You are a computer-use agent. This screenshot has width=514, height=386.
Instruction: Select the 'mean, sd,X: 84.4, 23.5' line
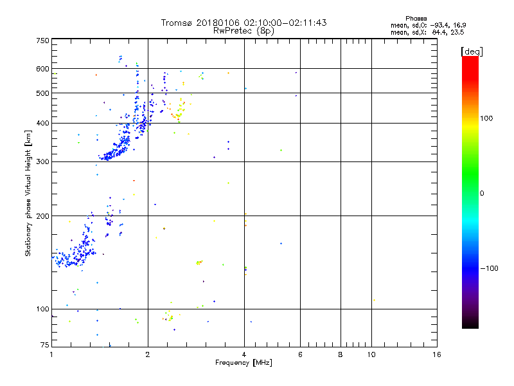pos(427,32)
